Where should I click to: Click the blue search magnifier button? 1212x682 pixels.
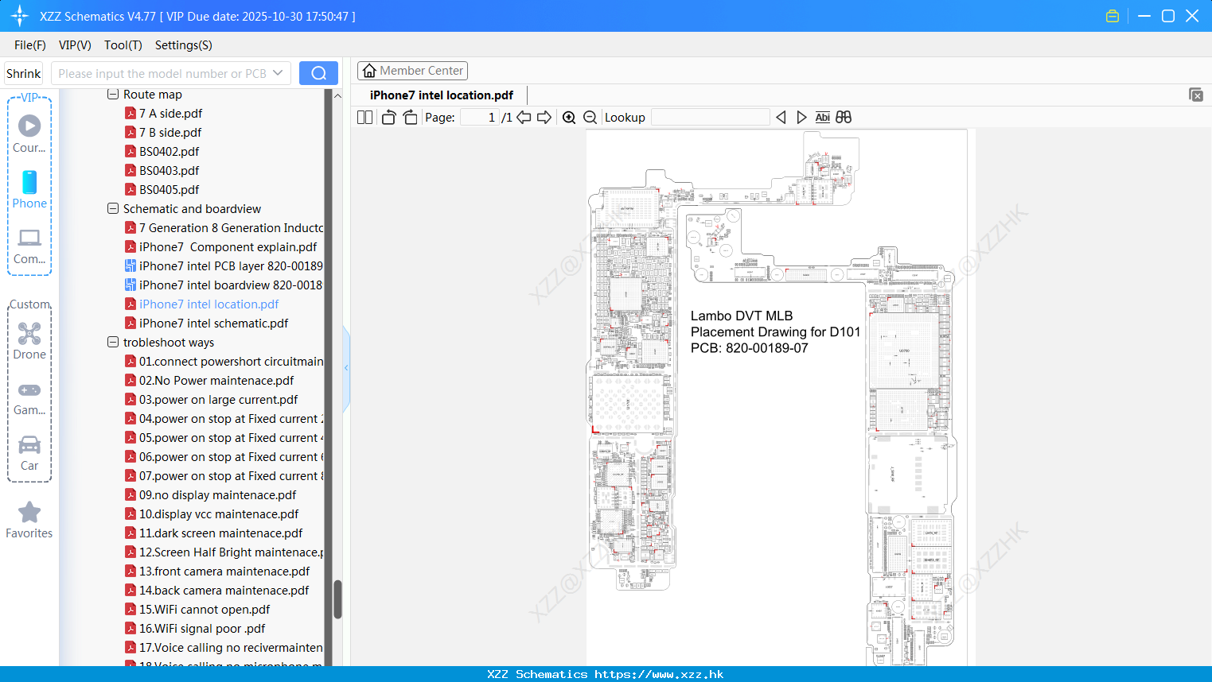(x=318, y=73)
